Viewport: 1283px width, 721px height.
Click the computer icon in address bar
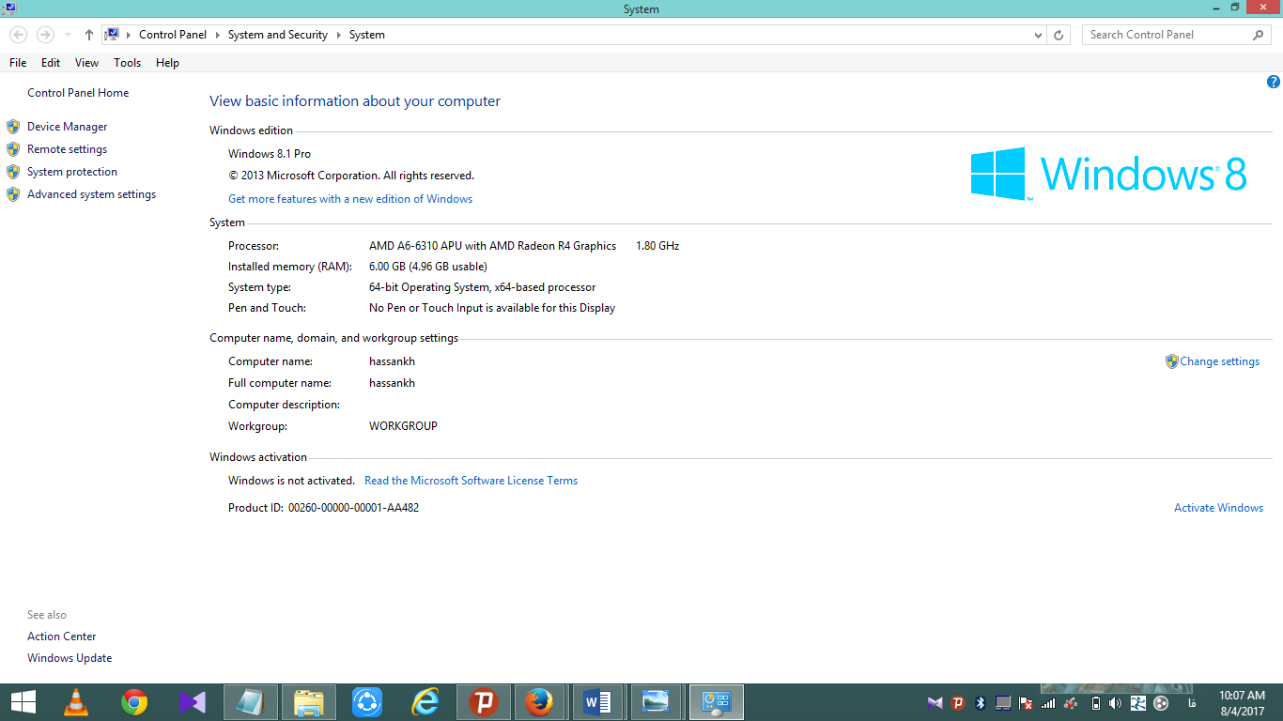click(113, 35)
